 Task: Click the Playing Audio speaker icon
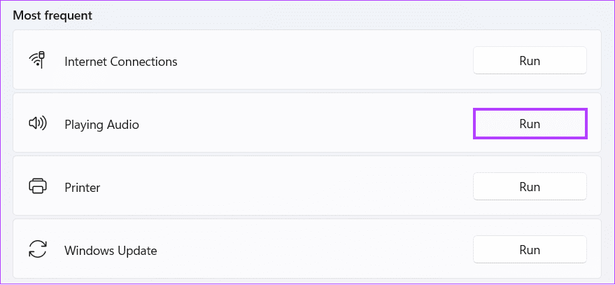point(38,124)
